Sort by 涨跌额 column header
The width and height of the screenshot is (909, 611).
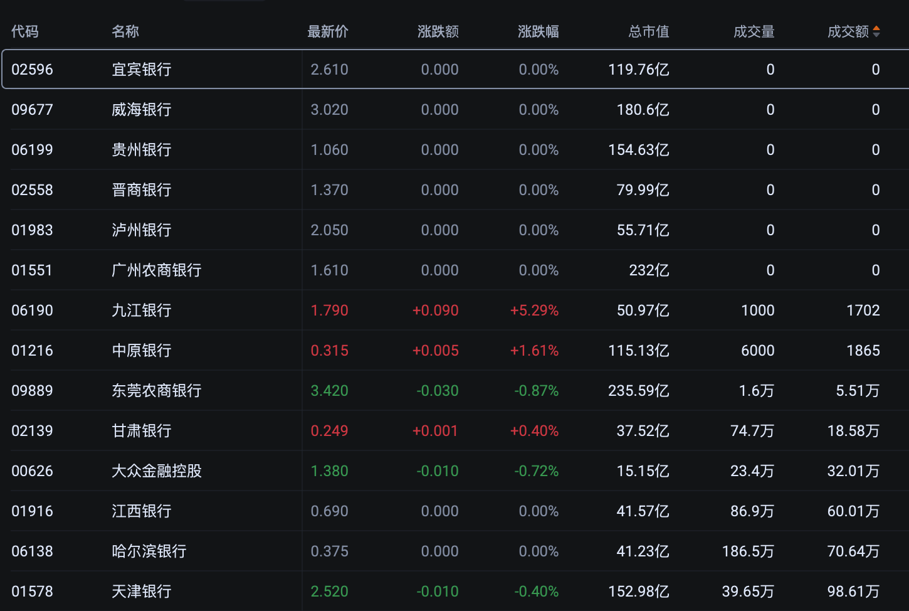438,31
